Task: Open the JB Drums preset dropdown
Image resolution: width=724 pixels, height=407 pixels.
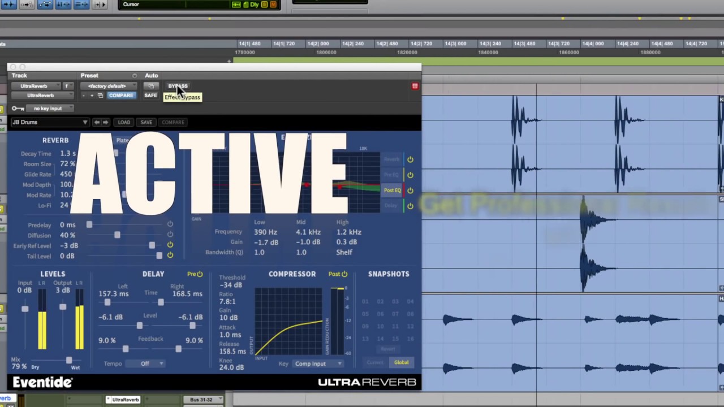Action: coord(50,122)
